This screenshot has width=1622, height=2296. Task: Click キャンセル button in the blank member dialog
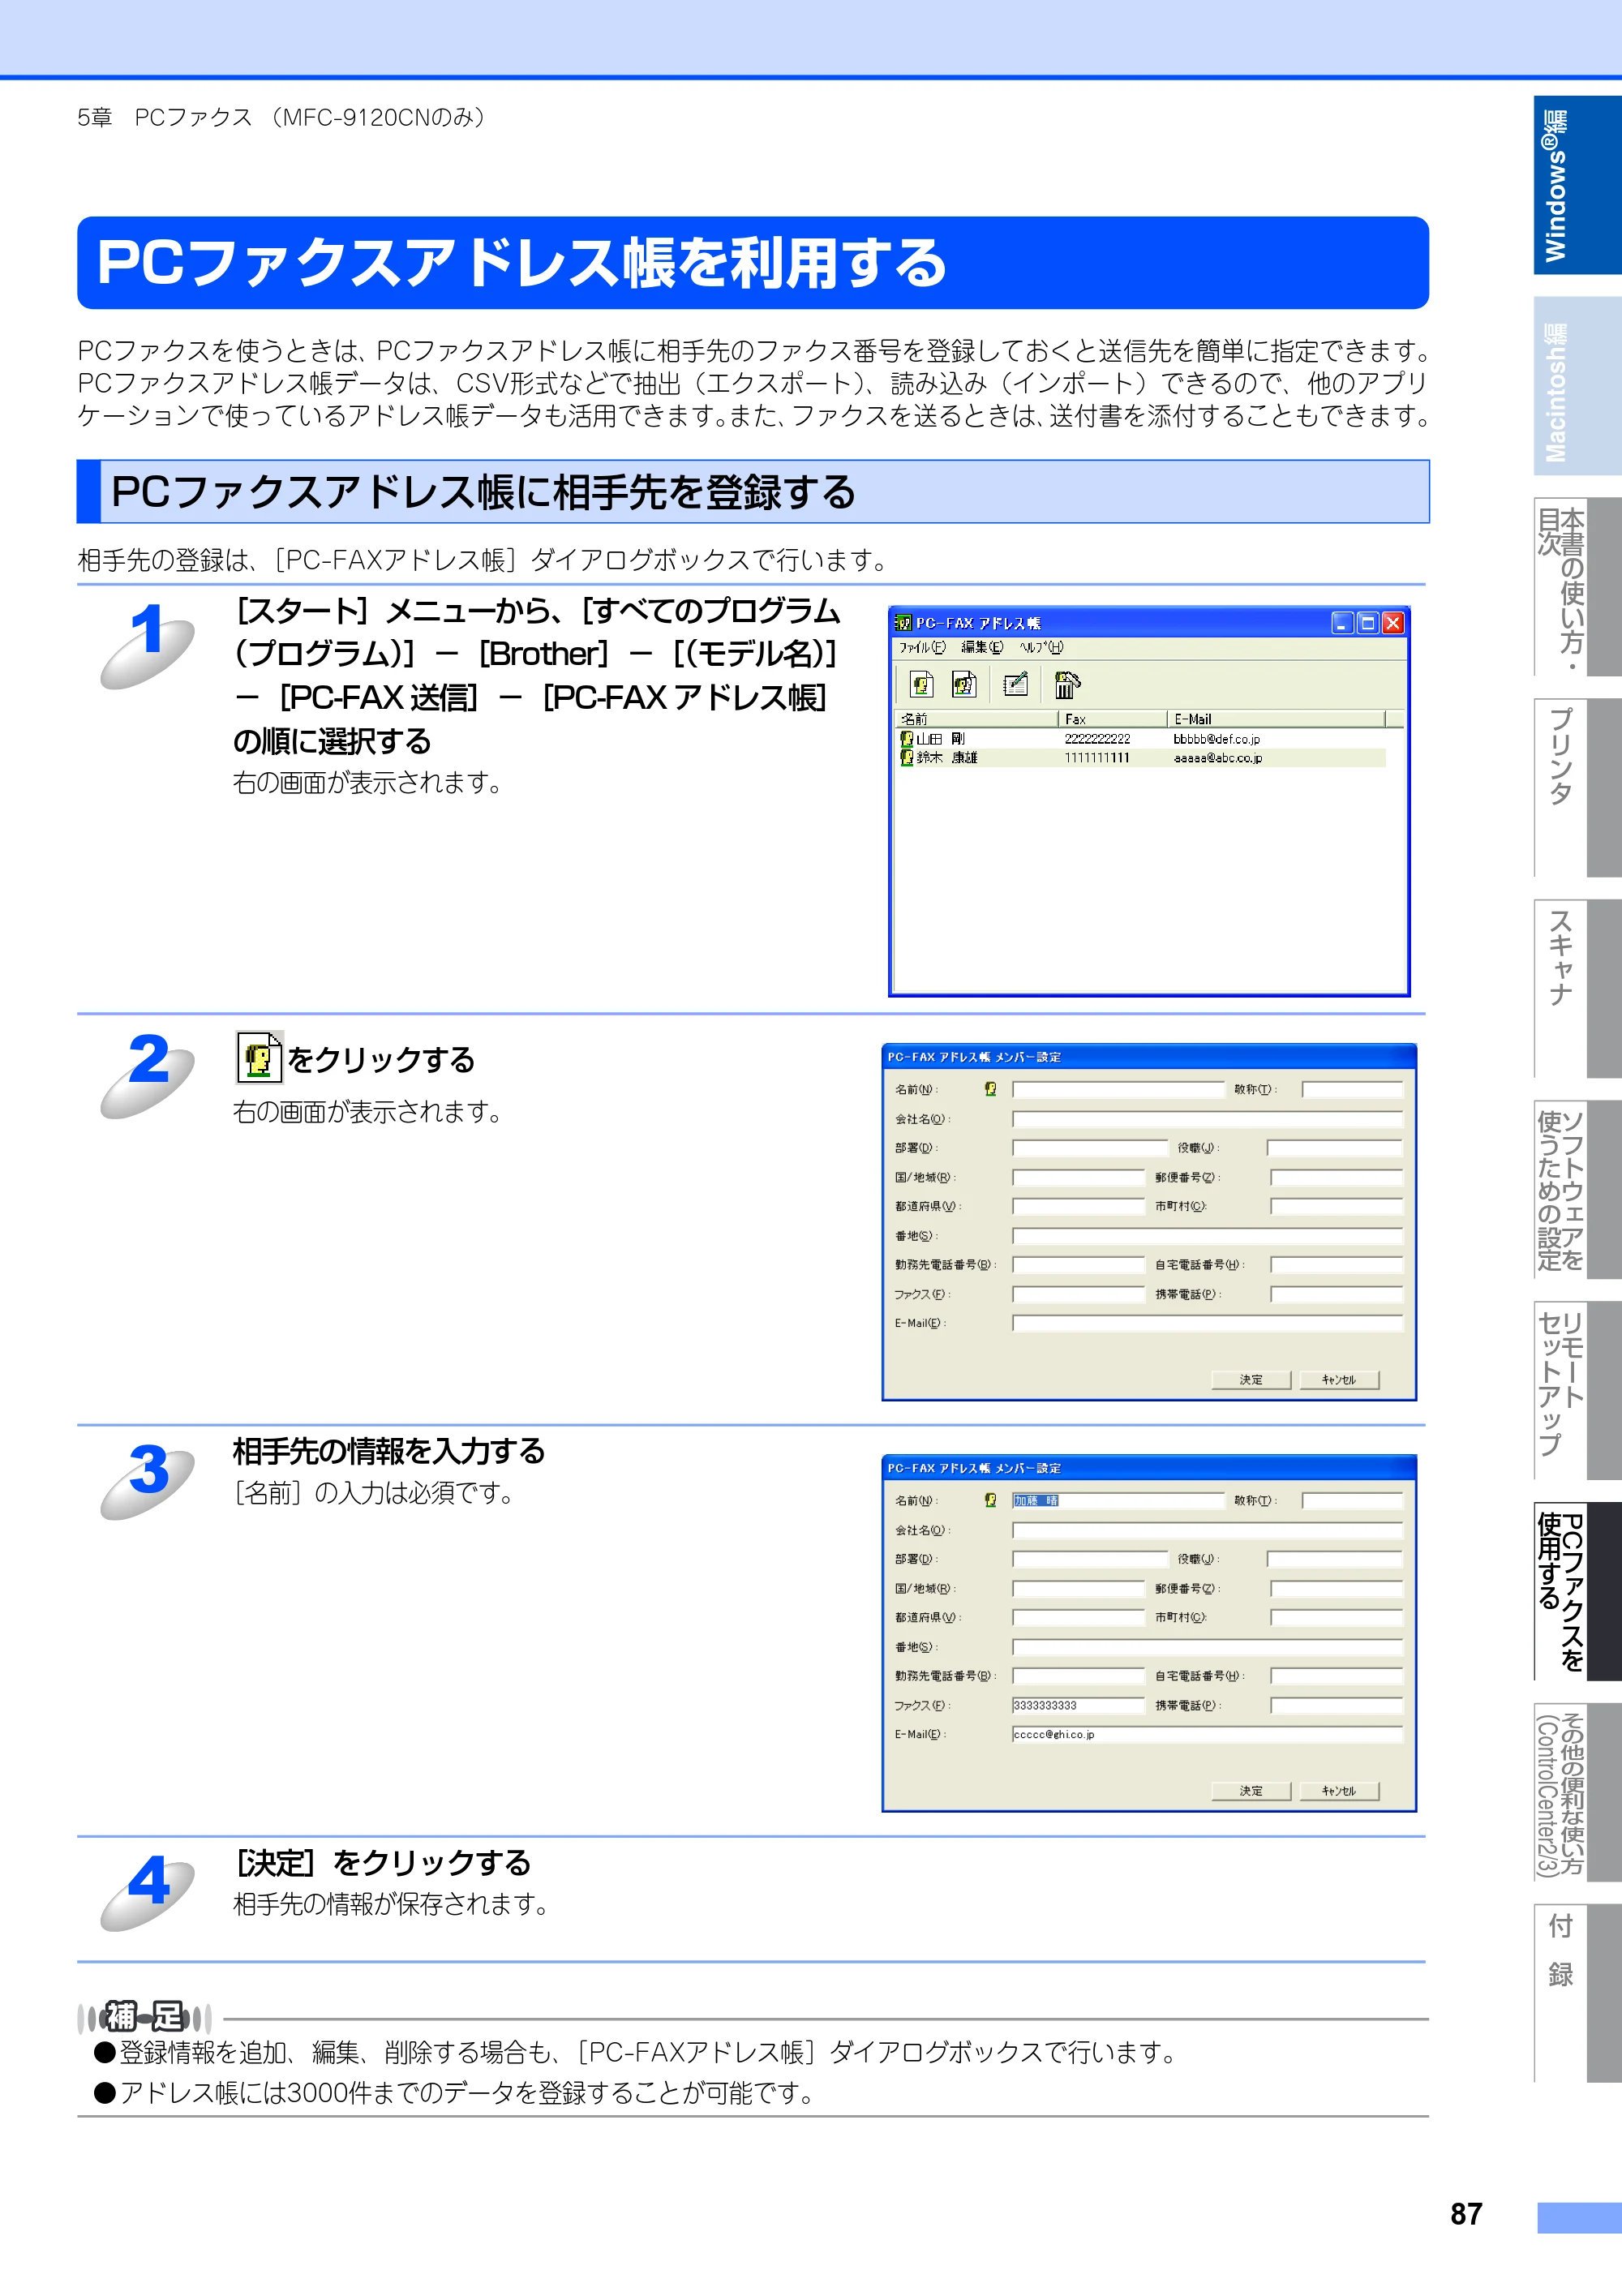coord(1339,1380)
